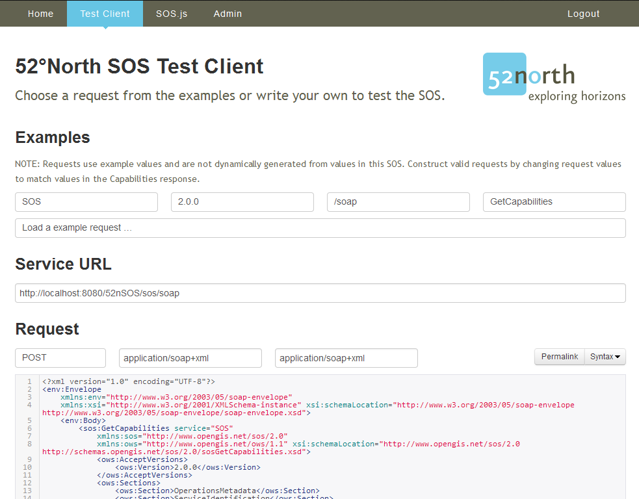Viewport: 639px width, 499px height.
Task: Open the Admin menu item
Action: [x=228, y=14]
